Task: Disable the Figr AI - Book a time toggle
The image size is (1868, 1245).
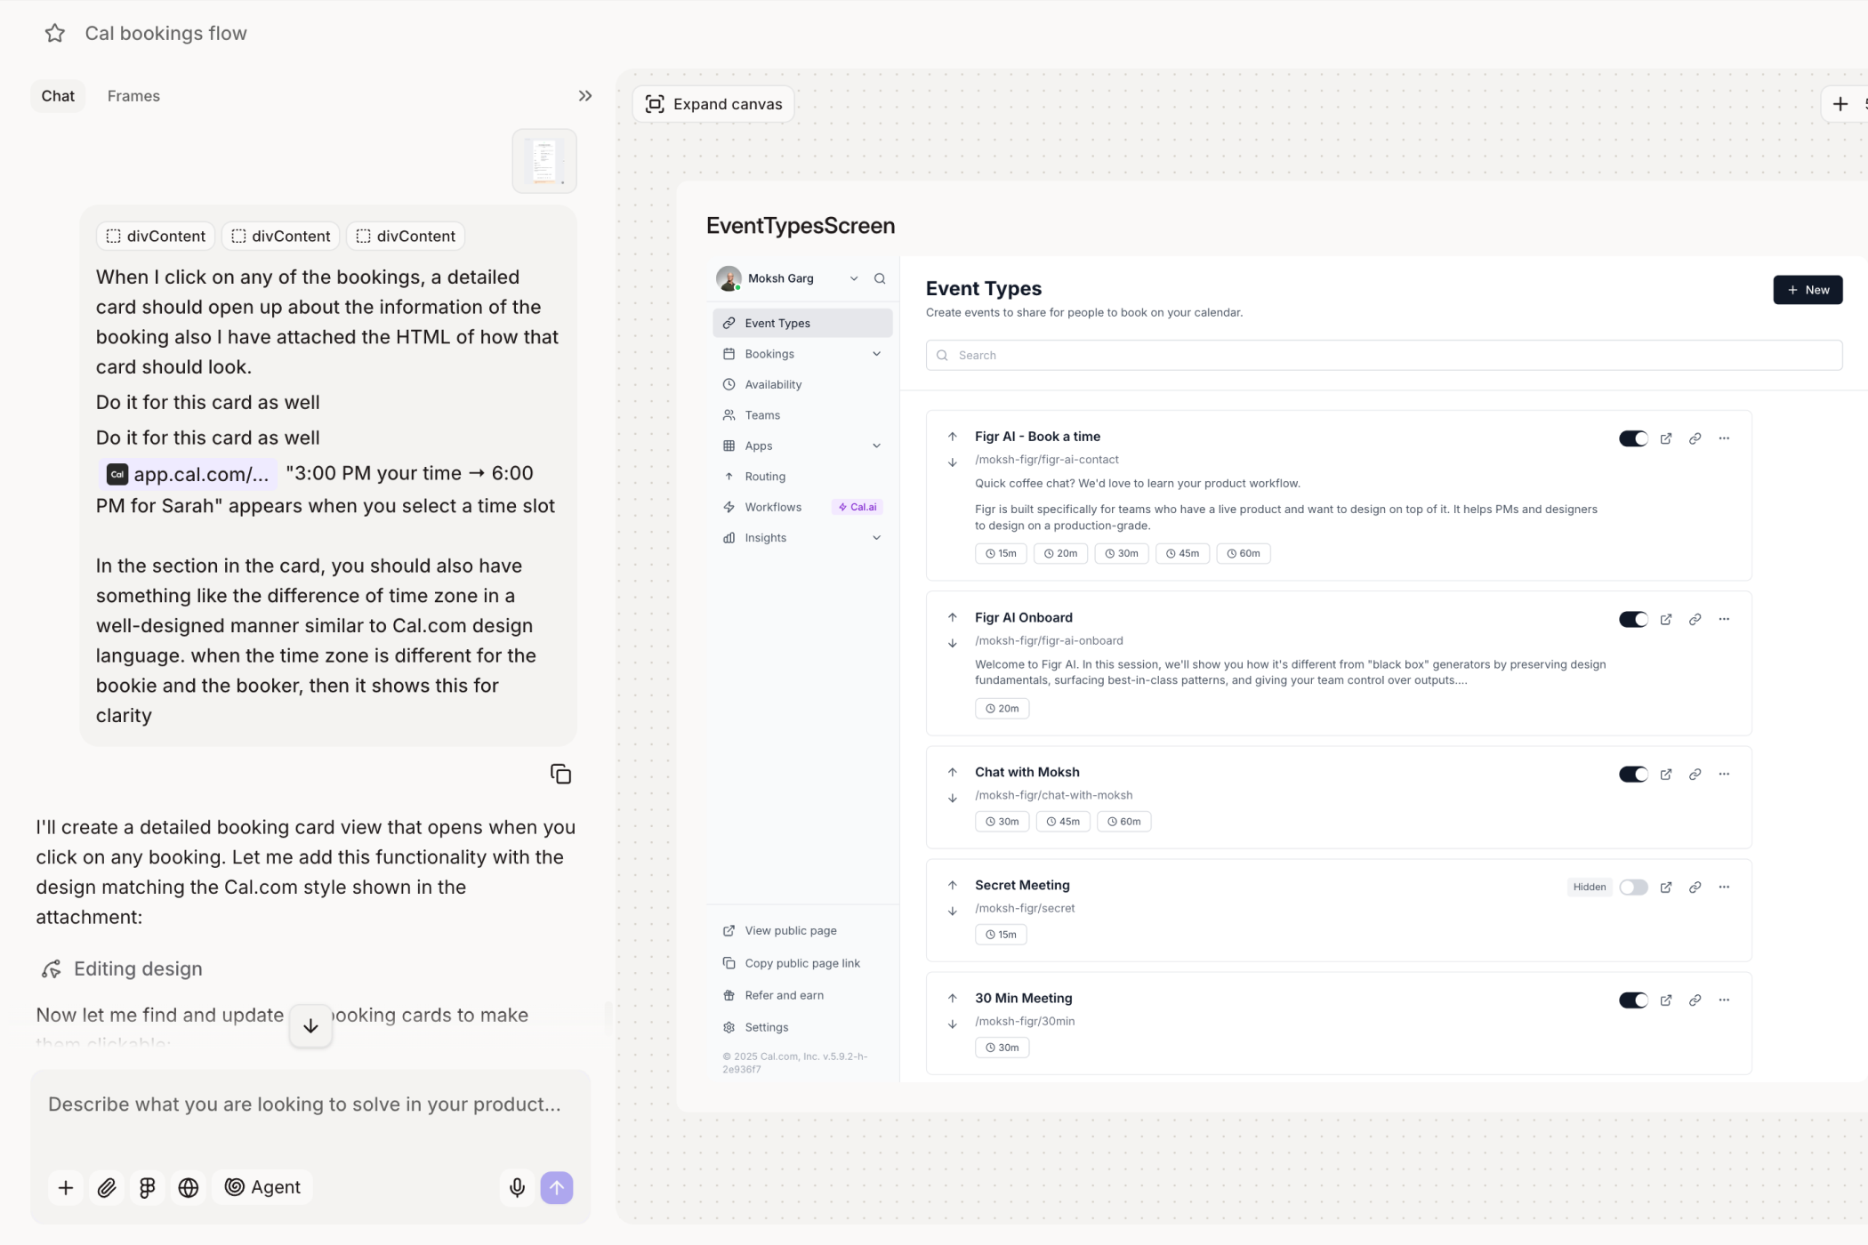Action: click(x=1633, y=438)
